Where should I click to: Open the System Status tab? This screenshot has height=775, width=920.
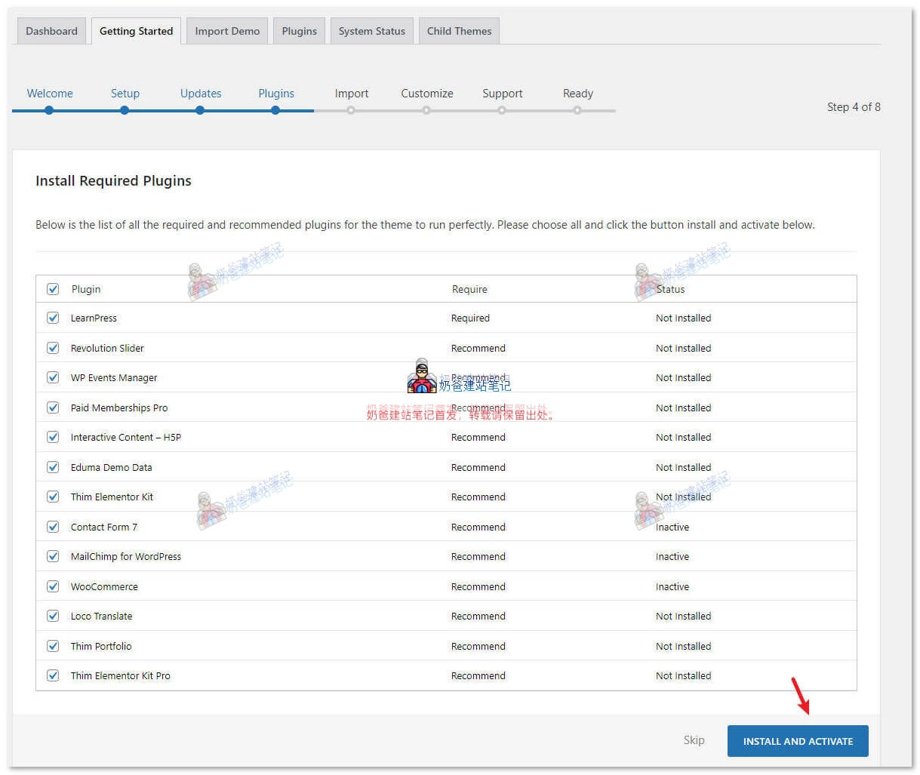[371, 31]
